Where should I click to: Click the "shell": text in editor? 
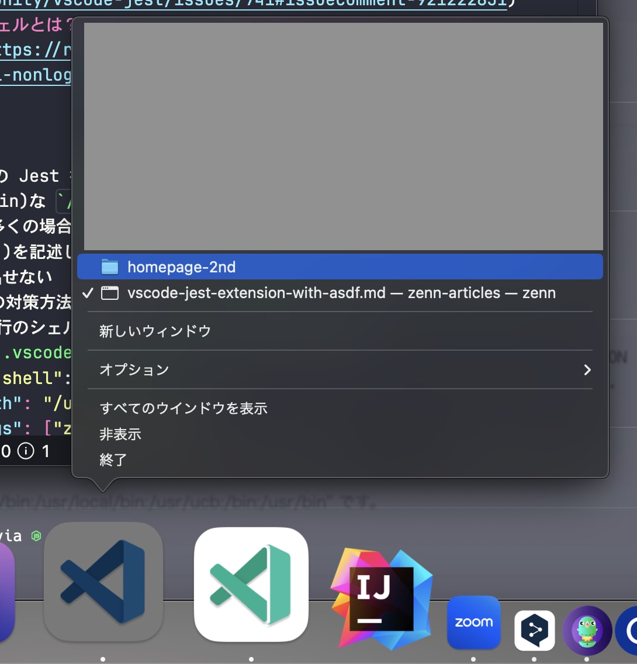[x=36, y=378]
